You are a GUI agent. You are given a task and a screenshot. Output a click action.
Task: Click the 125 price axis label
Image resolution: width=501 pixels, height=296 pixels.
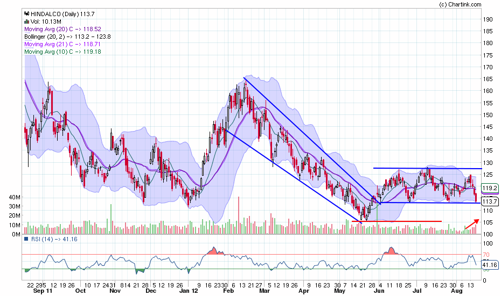pos(488,175)
